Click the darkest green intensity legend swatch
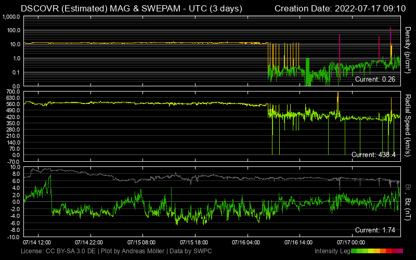 [354, 251]
